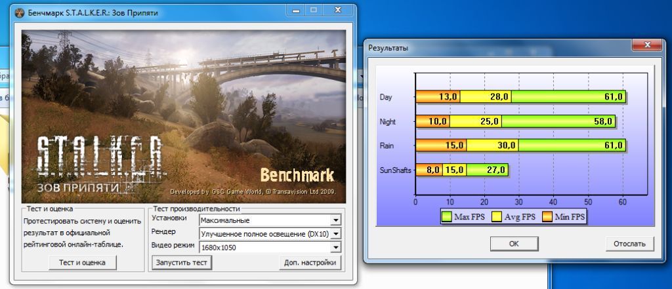
Task: Click the Night max FPS value 58,0
Action: pos(603,122)
